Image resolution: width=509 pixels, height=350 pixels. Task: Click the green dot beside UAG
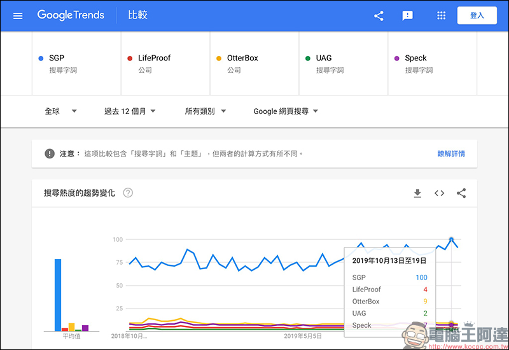(x=308, y=59)
